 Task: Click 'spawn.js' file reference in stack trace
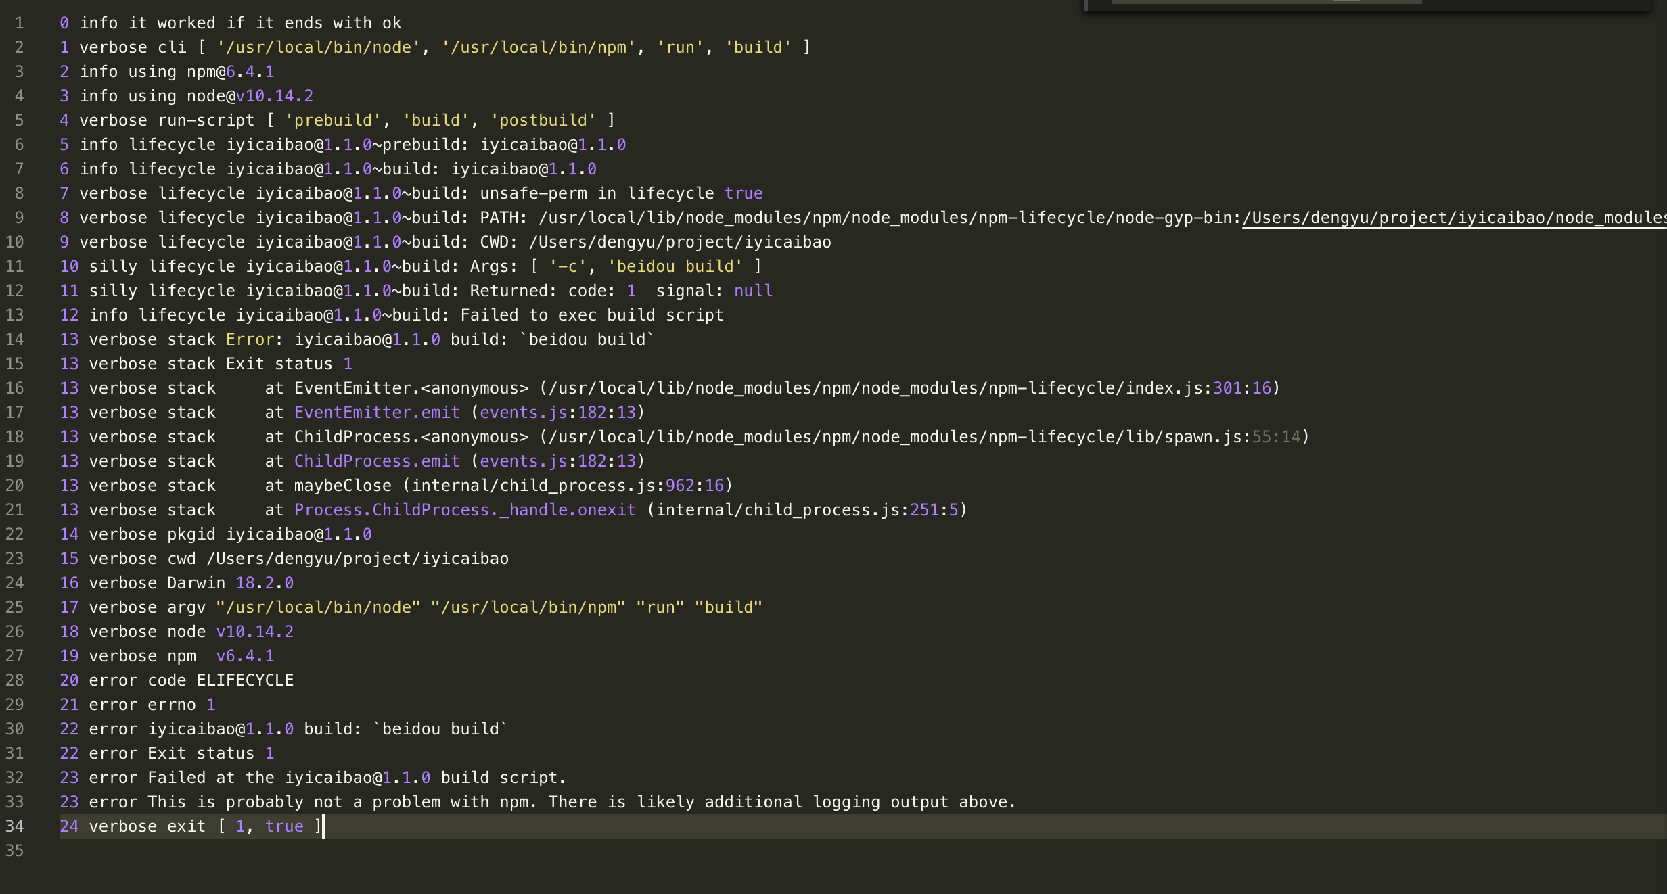click(1202, 437)
